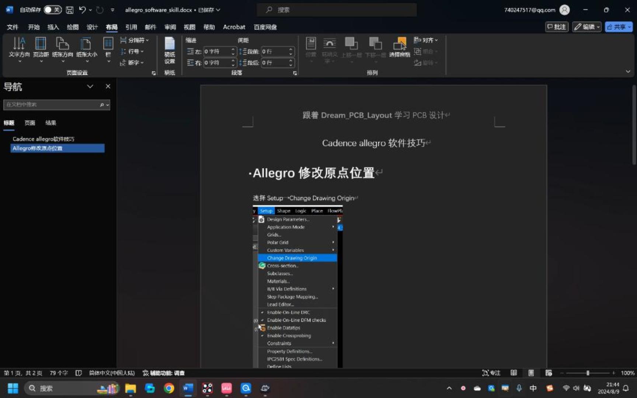Click the navigation document search field

(x=51, y=105)
